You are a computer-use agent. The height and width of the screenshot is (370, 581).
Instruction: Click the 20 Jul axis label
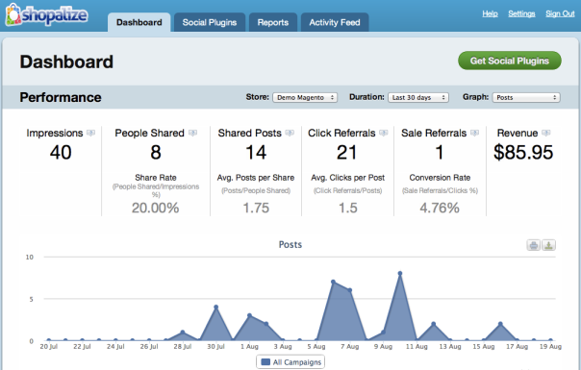click(x=48, y=347)
